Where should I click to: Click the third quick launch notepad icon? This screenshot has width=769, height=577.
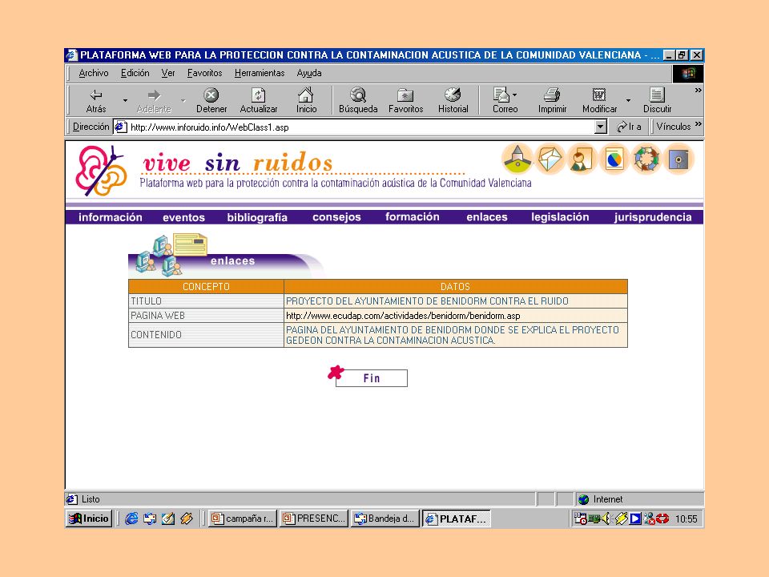pyautogui.click(x=167, y=518)
